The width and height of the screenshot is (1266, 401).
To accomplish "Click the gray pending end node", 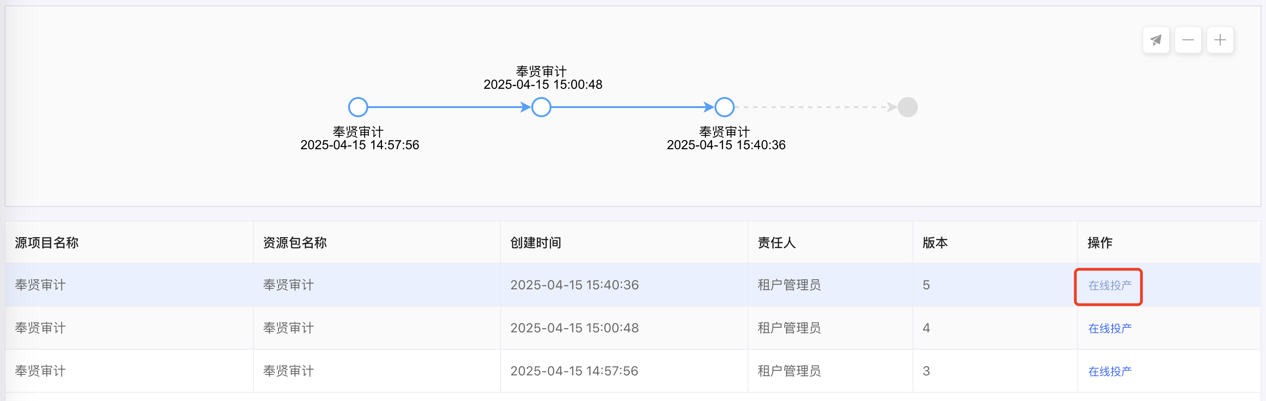I will click(x=907, y=107).
